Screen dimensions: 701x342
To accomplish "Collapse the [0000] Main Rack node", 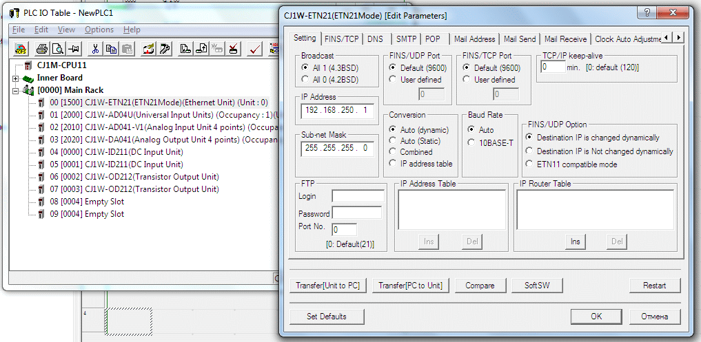I will 16,91.
